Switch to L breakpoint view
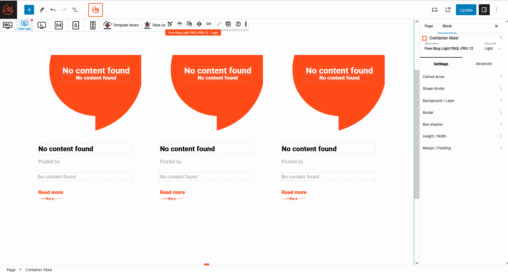 42,25
